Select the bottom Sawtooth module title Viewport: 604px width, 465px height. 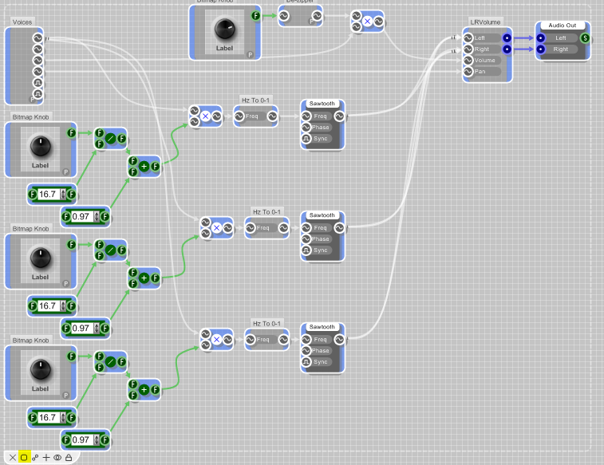(322, 327)
